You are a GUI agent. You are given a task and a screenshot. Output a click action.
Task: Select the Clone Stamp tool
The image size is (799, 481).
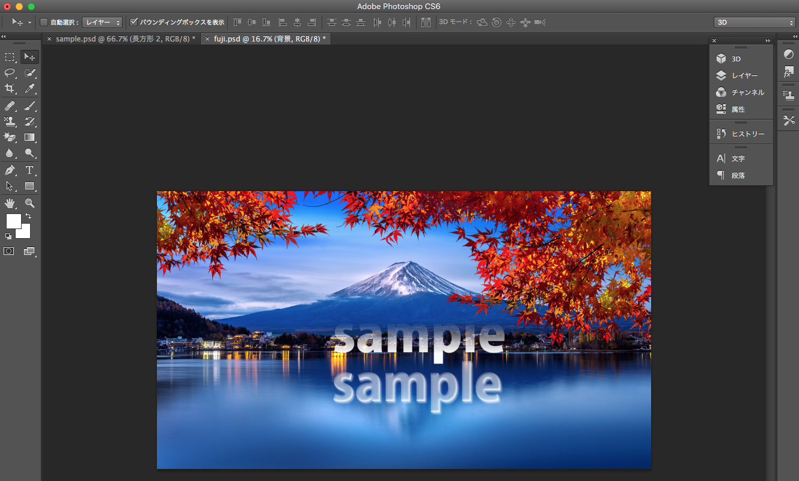(10, 122)
